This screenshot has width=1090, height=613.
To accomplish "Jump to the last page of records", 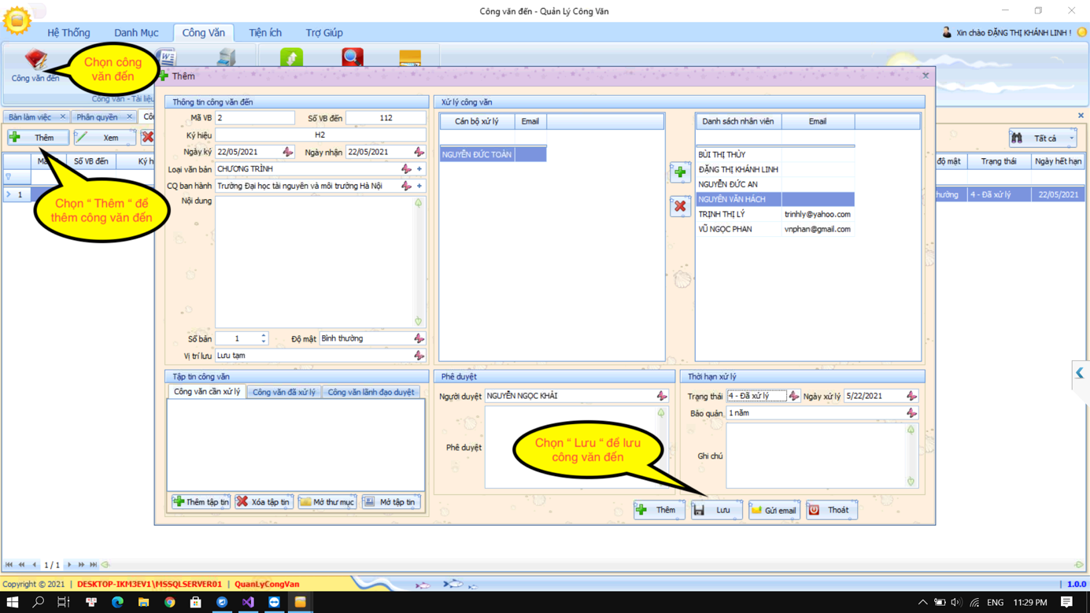I will 94,565.
